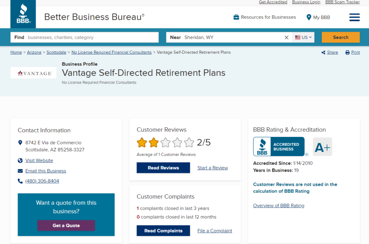This screenshot has height=244, width=369.
Task: Click the phone handset icon
Action: point(20,181)
